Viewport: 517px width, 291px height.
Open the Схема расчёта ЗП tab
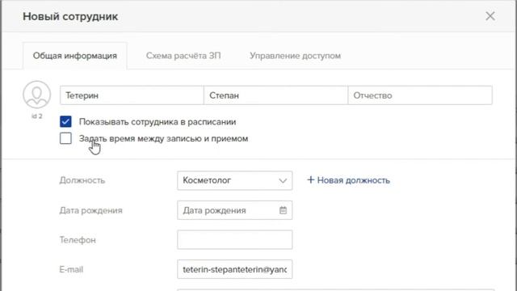point(183,56)
